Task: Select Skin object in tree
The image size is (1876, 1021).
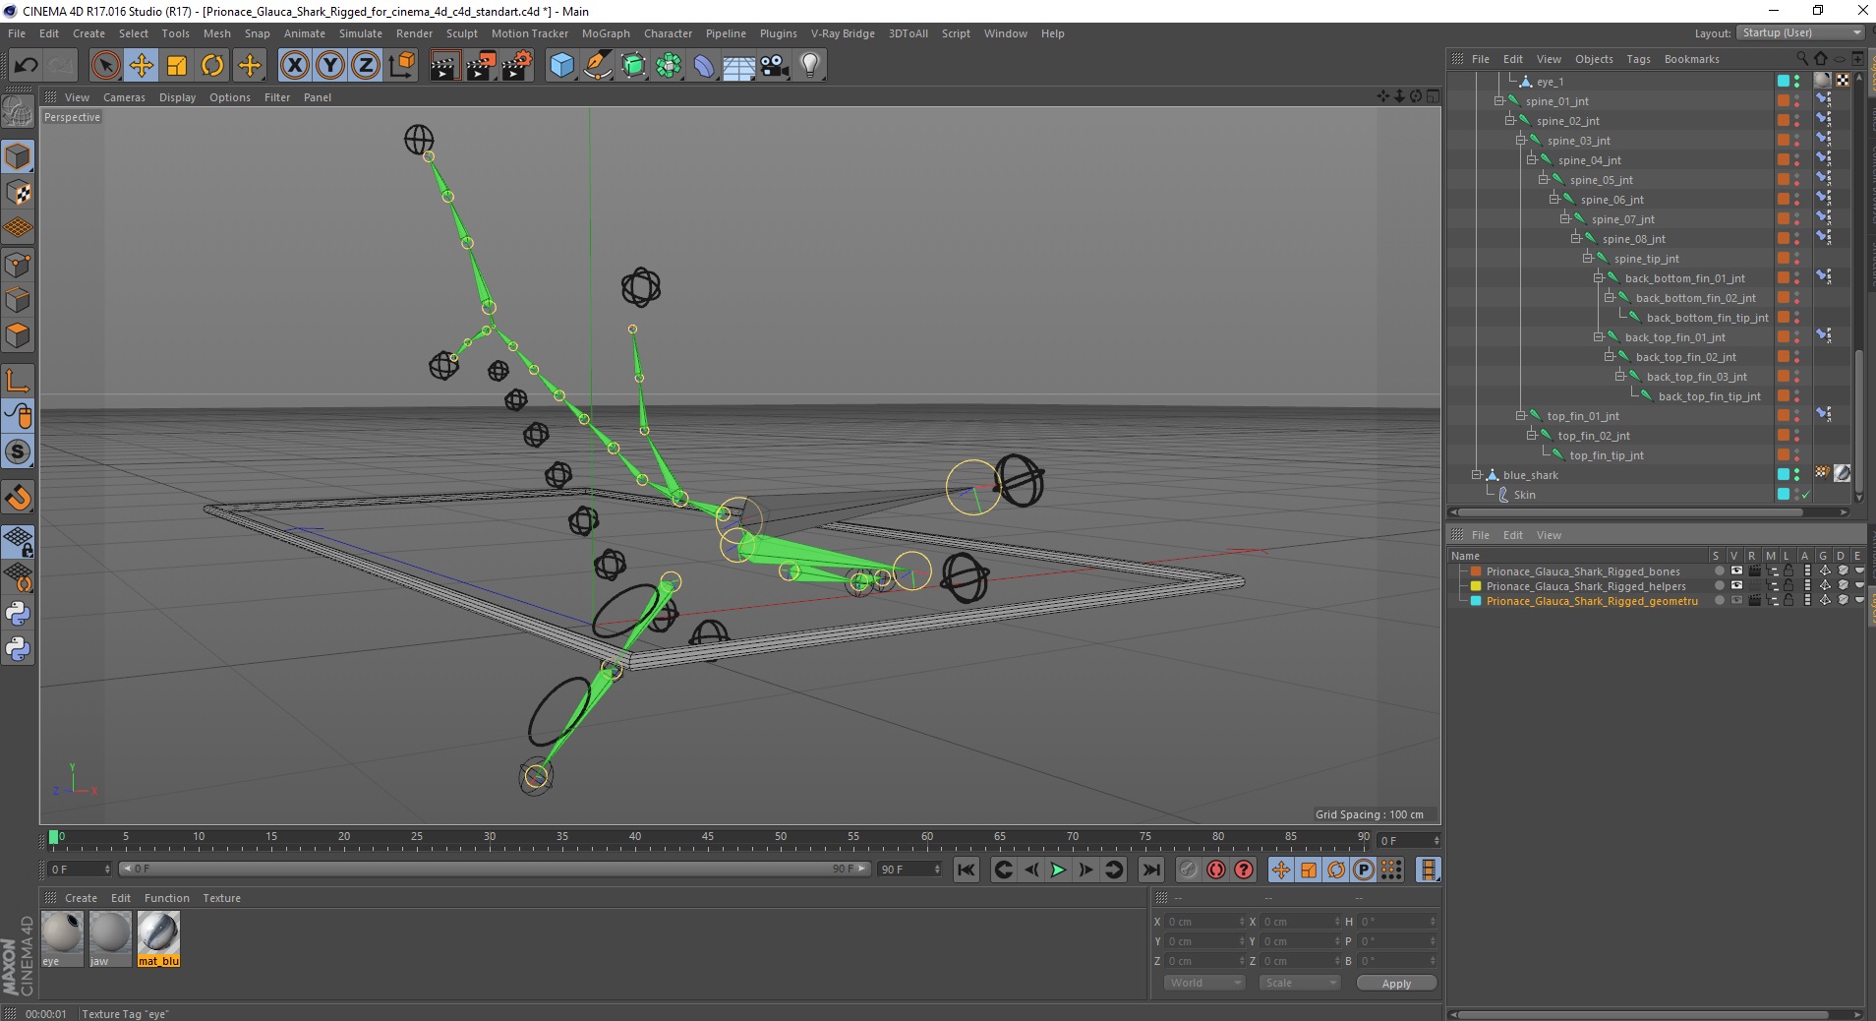Action: pos(1524,495)
